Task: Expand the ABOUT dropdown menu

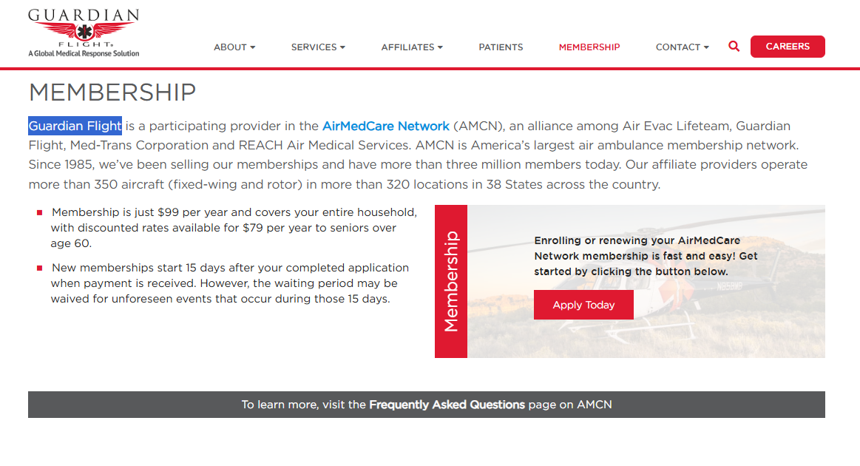Action: 234,47
